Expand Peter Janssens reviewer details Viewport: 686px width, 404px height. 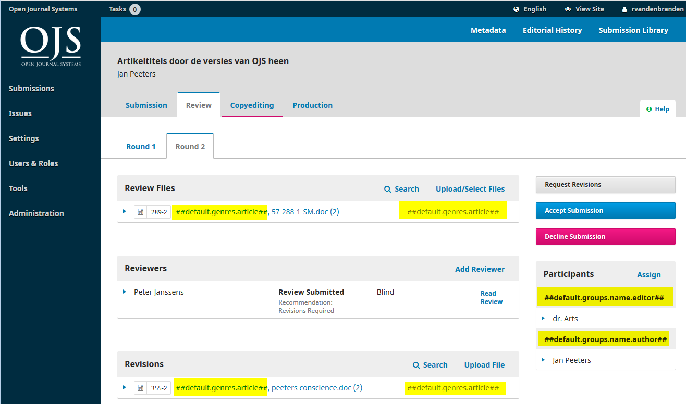pyautogui.click(x=125, y=292)
